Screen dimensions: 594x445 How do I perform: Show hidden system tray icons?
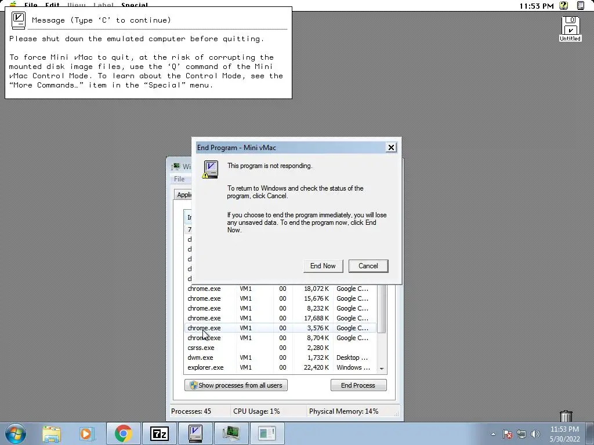493,435
